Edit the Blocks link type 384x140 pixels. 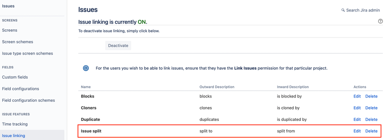(x=357, y=96)
